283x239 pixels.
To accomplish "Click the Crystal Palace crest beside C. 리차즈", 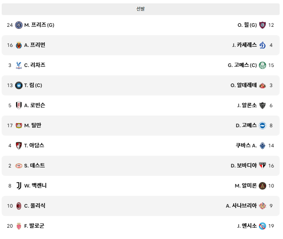I will [x=19, y=65].
